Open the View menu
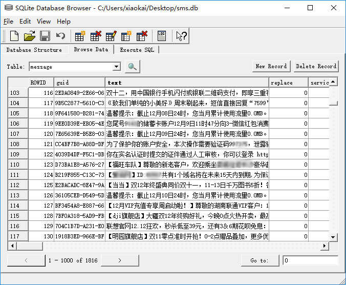346x285 pixels. (x=44, y=22)
